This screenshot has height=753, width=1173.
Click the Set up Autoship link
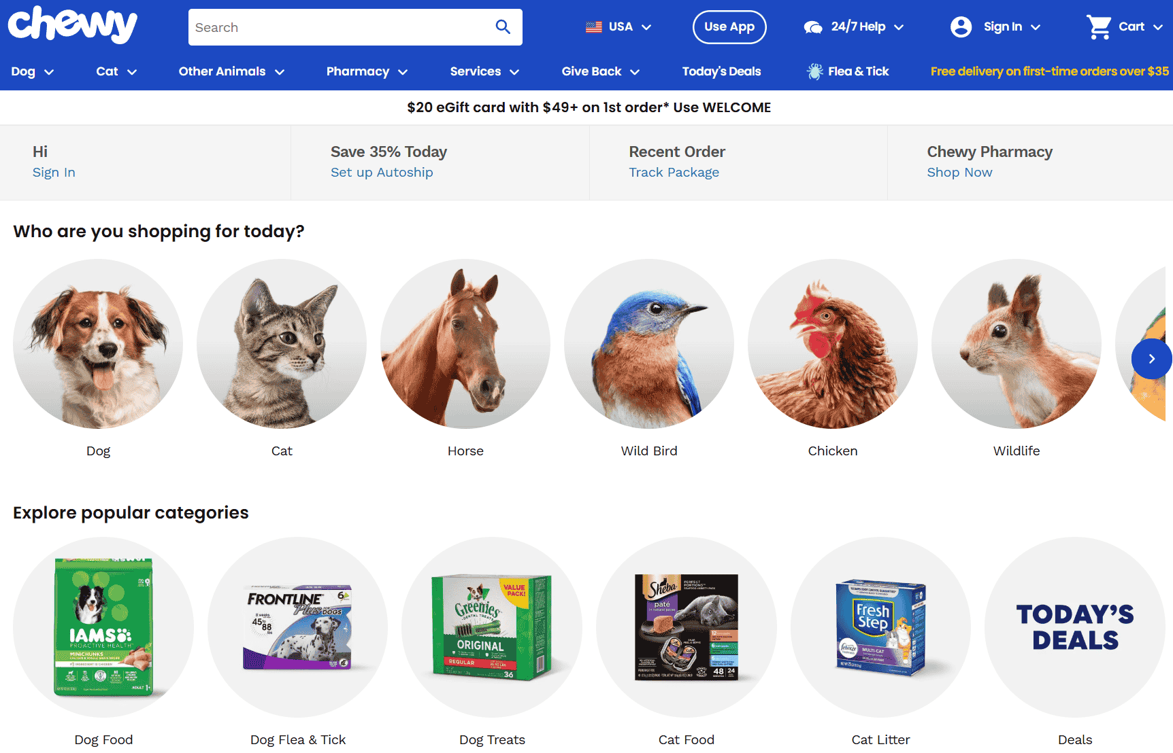click(x=382, y=172)
